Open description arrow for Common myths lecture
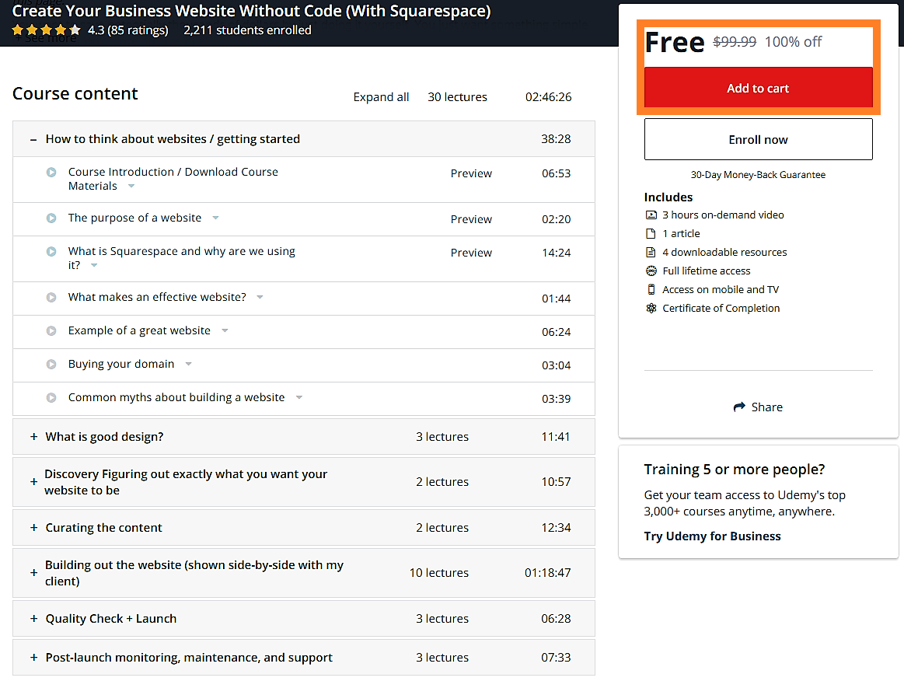904x695 pixels. click(299, 398)
